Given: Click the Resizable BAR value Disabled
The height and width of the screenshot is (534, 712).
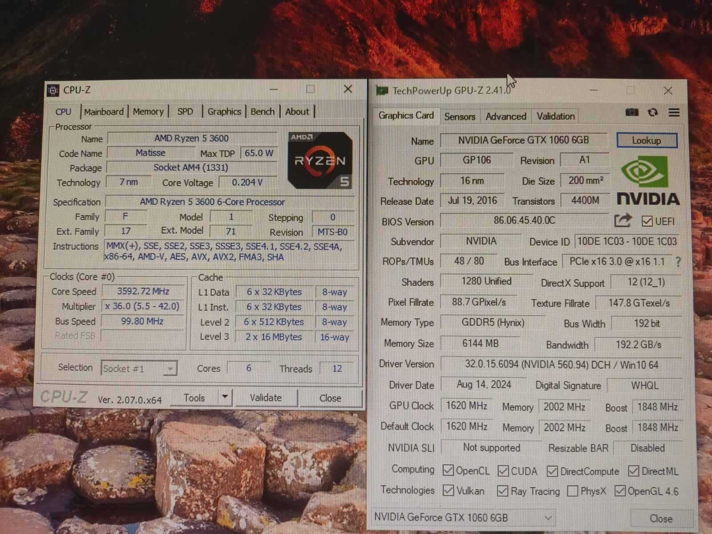Looking at the screenshot, I should pos(647,448).
